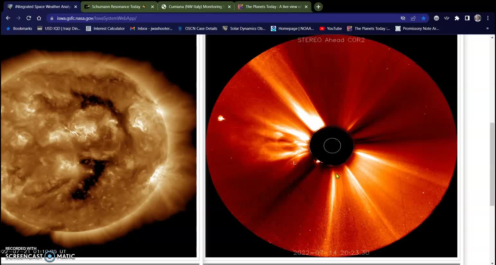Viewport: 496px width, 265px height.
Task: Open the Interest Calculator bookmark
Action: (105, 29)
